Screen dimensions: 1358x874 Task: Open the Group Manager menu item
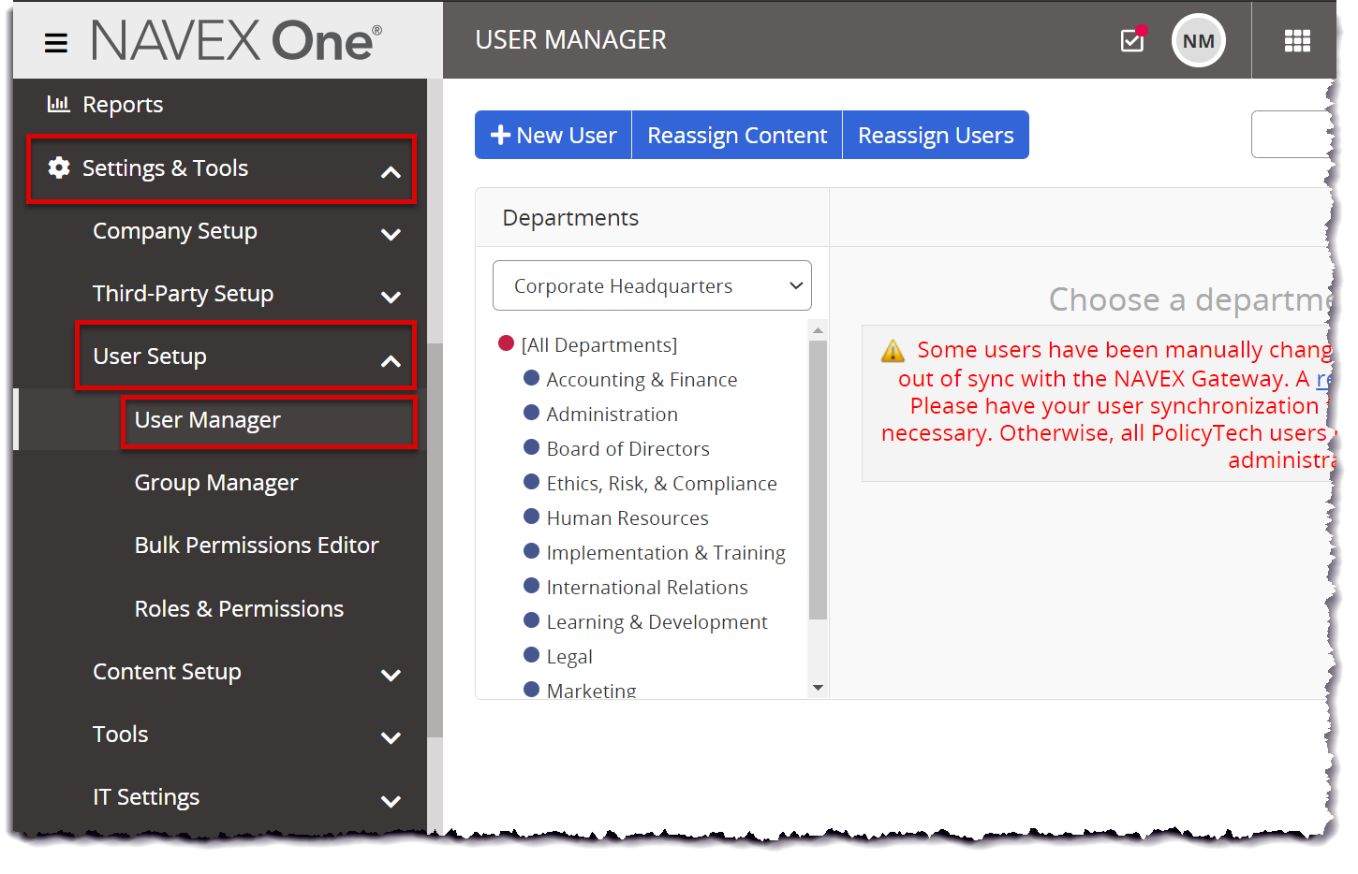[215, 483]
